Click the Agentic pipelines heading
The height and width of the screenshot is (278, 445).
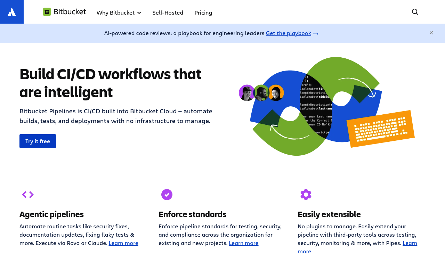pyautogui.click(x=51, y=214)
